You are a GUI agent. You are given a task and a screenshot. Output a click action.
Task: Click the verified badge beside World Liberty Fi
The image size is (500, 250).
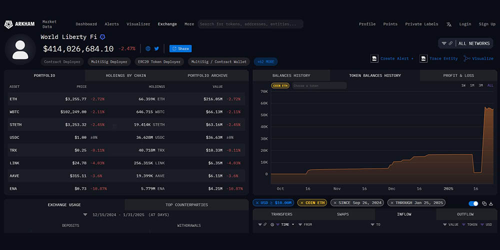pyautogui.click(x=102, y=37)
